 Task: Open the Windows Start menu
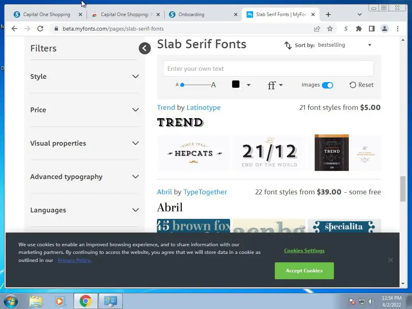[11, 301]
